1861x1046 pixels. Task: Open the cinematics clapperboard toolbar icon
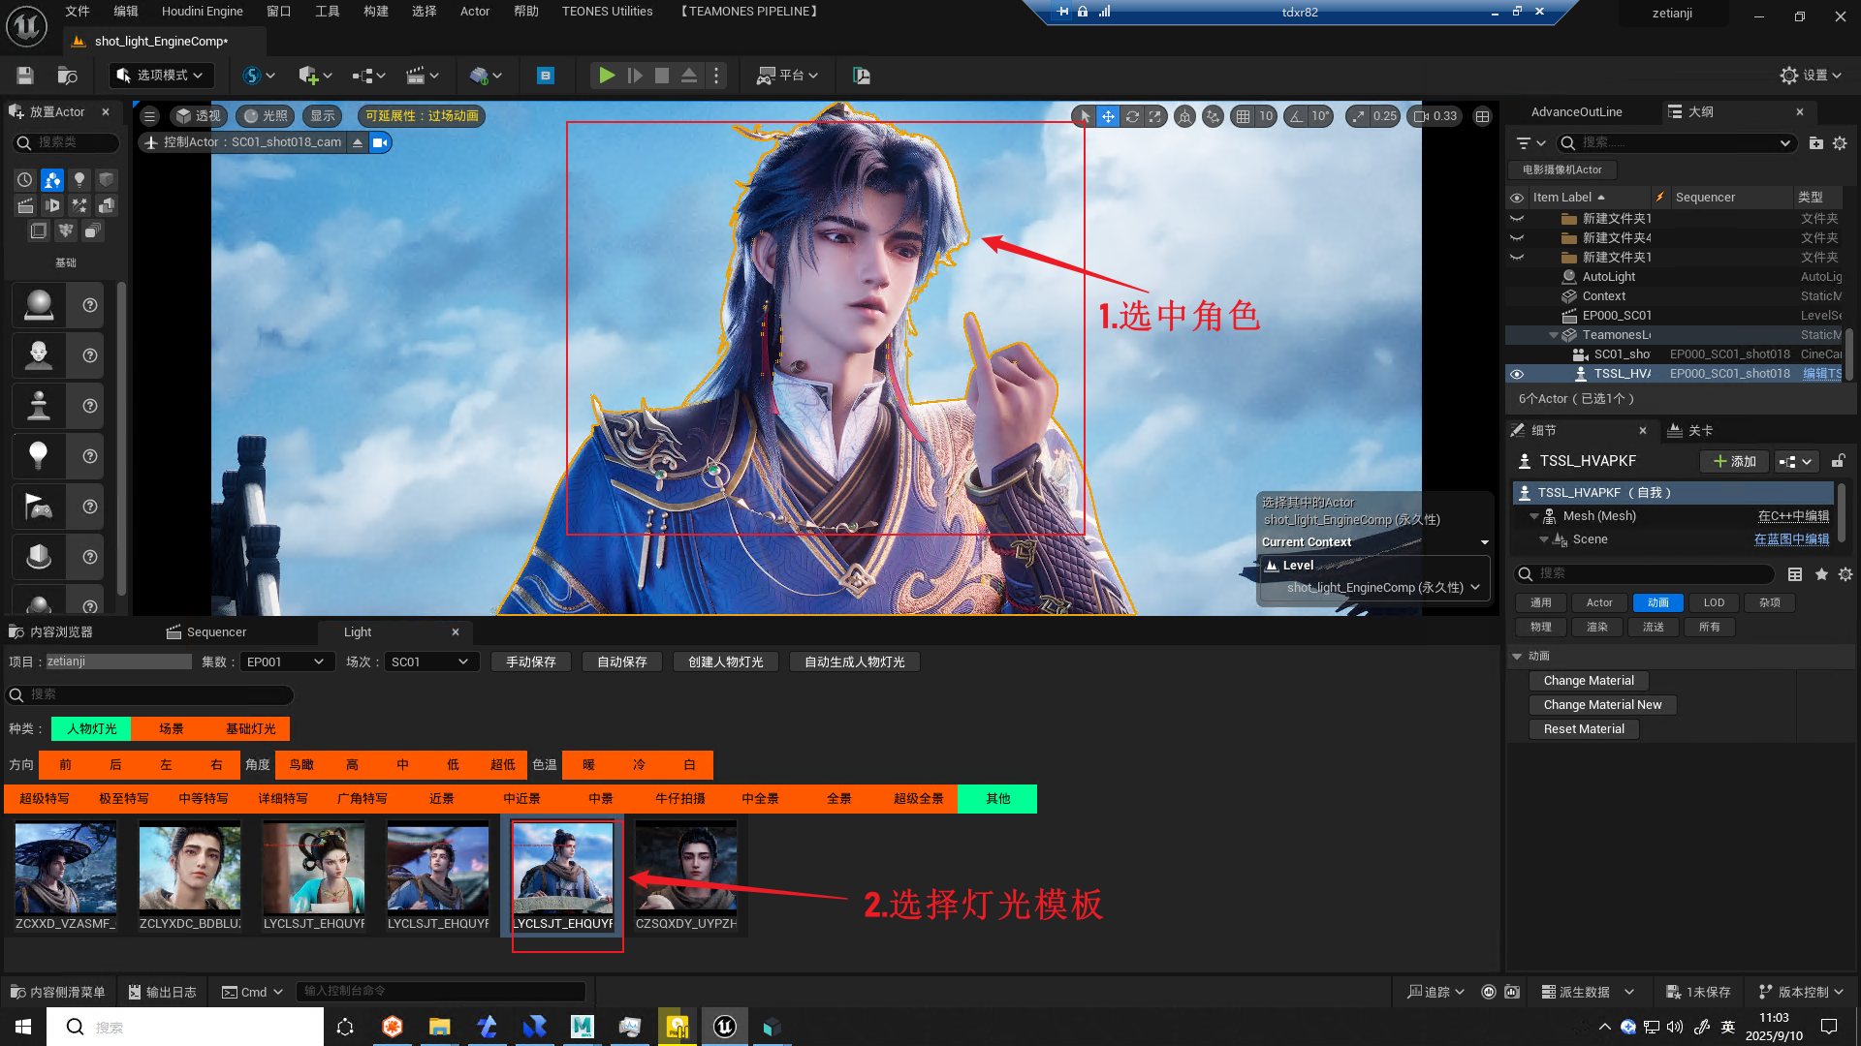pyautogui.click(x=416, y=76)
